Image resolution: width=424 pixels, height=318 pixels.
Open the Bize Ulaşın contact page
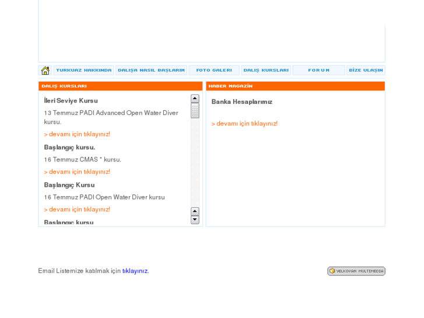pos(366,70)
